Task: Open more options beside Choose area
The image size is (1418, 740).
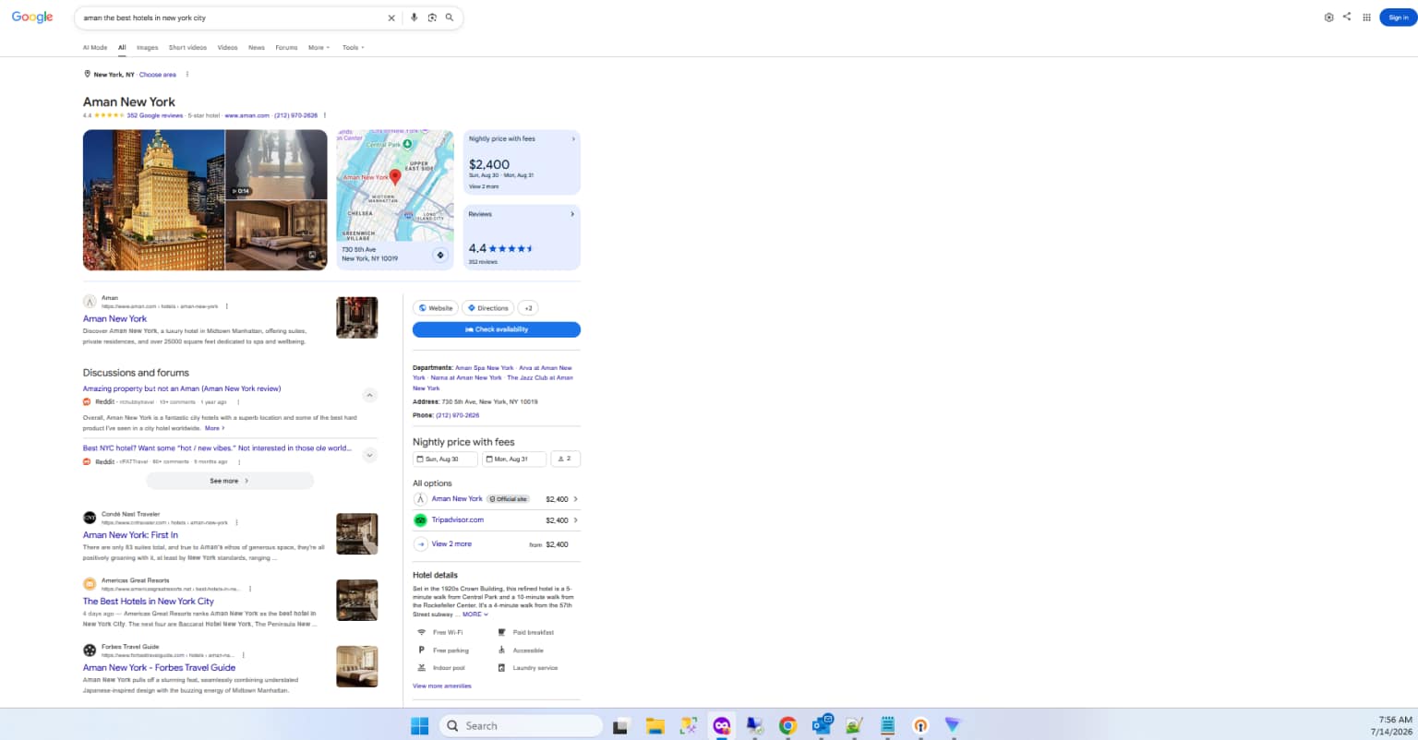Action: point(187,75)
